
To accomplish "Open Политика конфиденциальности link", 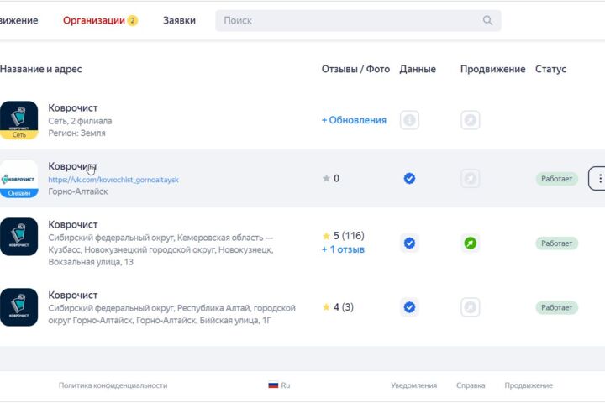I will click(113, 385).
